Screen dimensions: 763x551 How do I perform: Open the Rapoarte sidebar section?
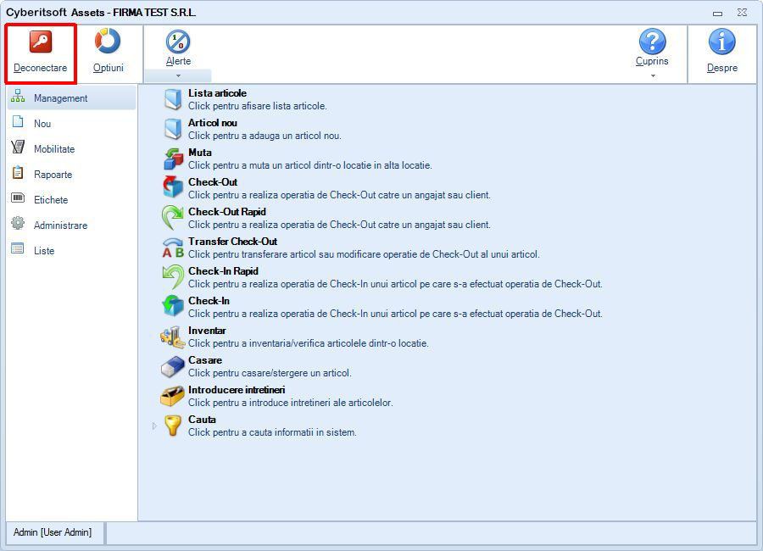pos(72,175)
